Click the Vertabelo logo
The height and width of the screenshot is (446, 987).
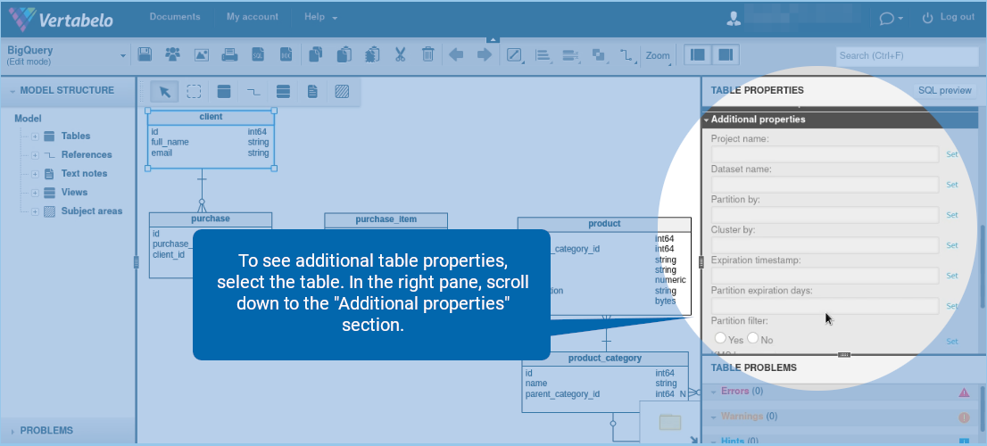61,19
